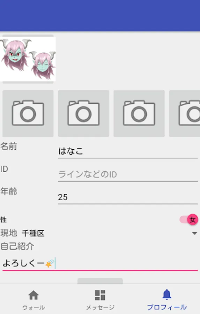Switch to the メッセージ tab label
200x314 pixels.
point(100,307)
